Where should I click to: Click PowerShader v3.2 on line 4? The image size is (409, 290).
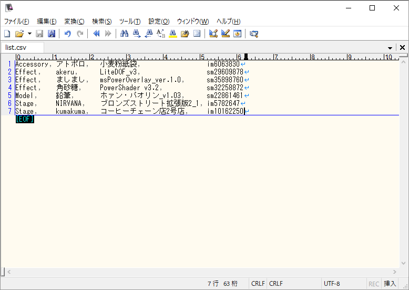point(129,88)
